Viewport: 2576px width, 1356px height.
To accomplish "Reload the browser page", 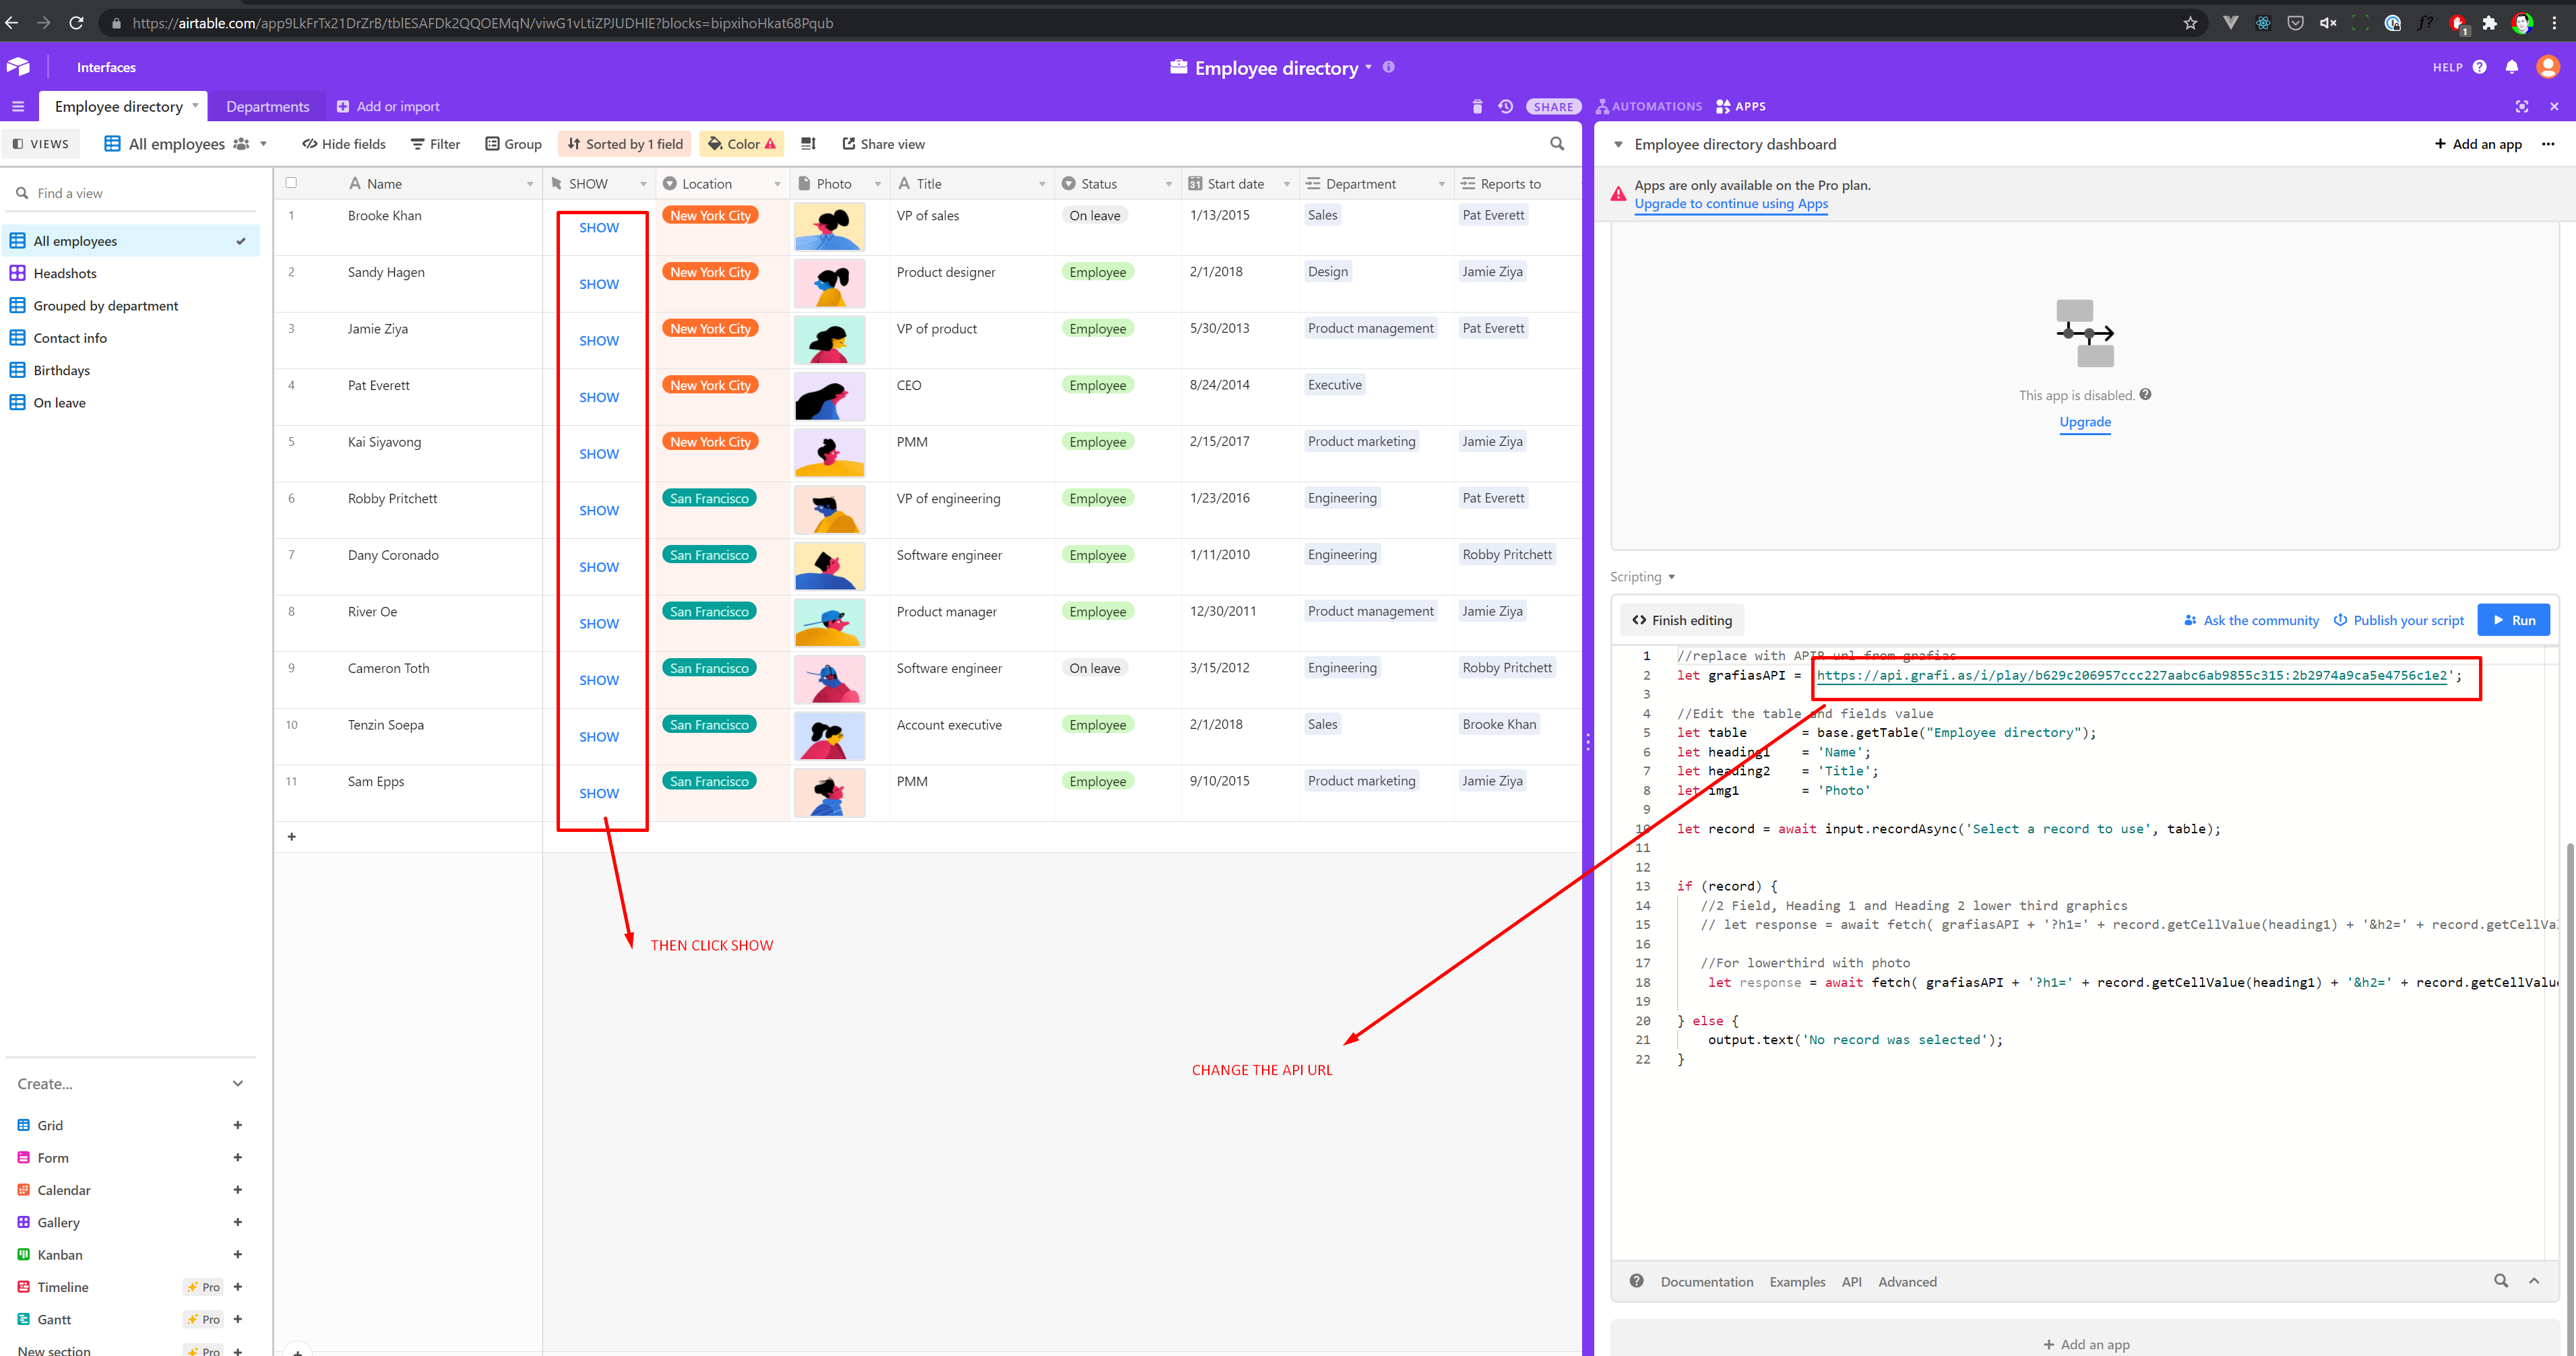I will tap(76, 22).
